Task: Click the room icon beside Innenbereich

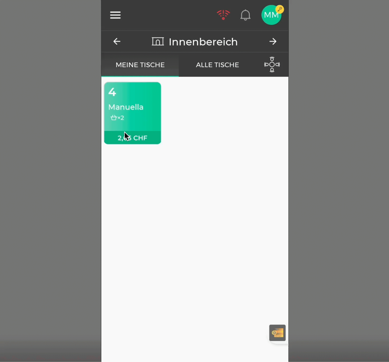Action: click(158, 42)
